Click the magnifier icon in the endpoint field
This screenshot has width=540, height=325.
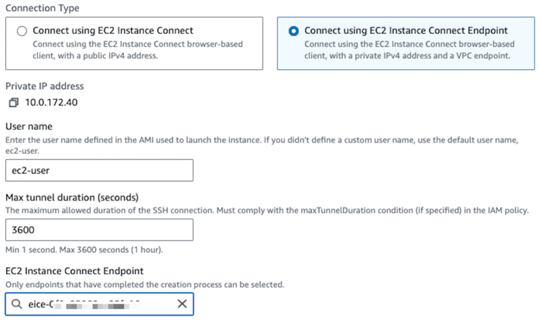[x=17, y=304]
